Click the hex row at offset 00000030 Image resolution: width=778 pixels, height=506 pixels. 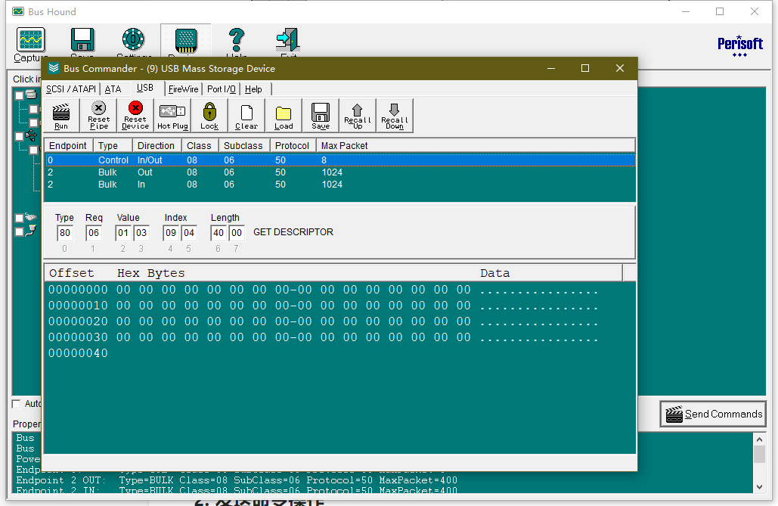324,337
